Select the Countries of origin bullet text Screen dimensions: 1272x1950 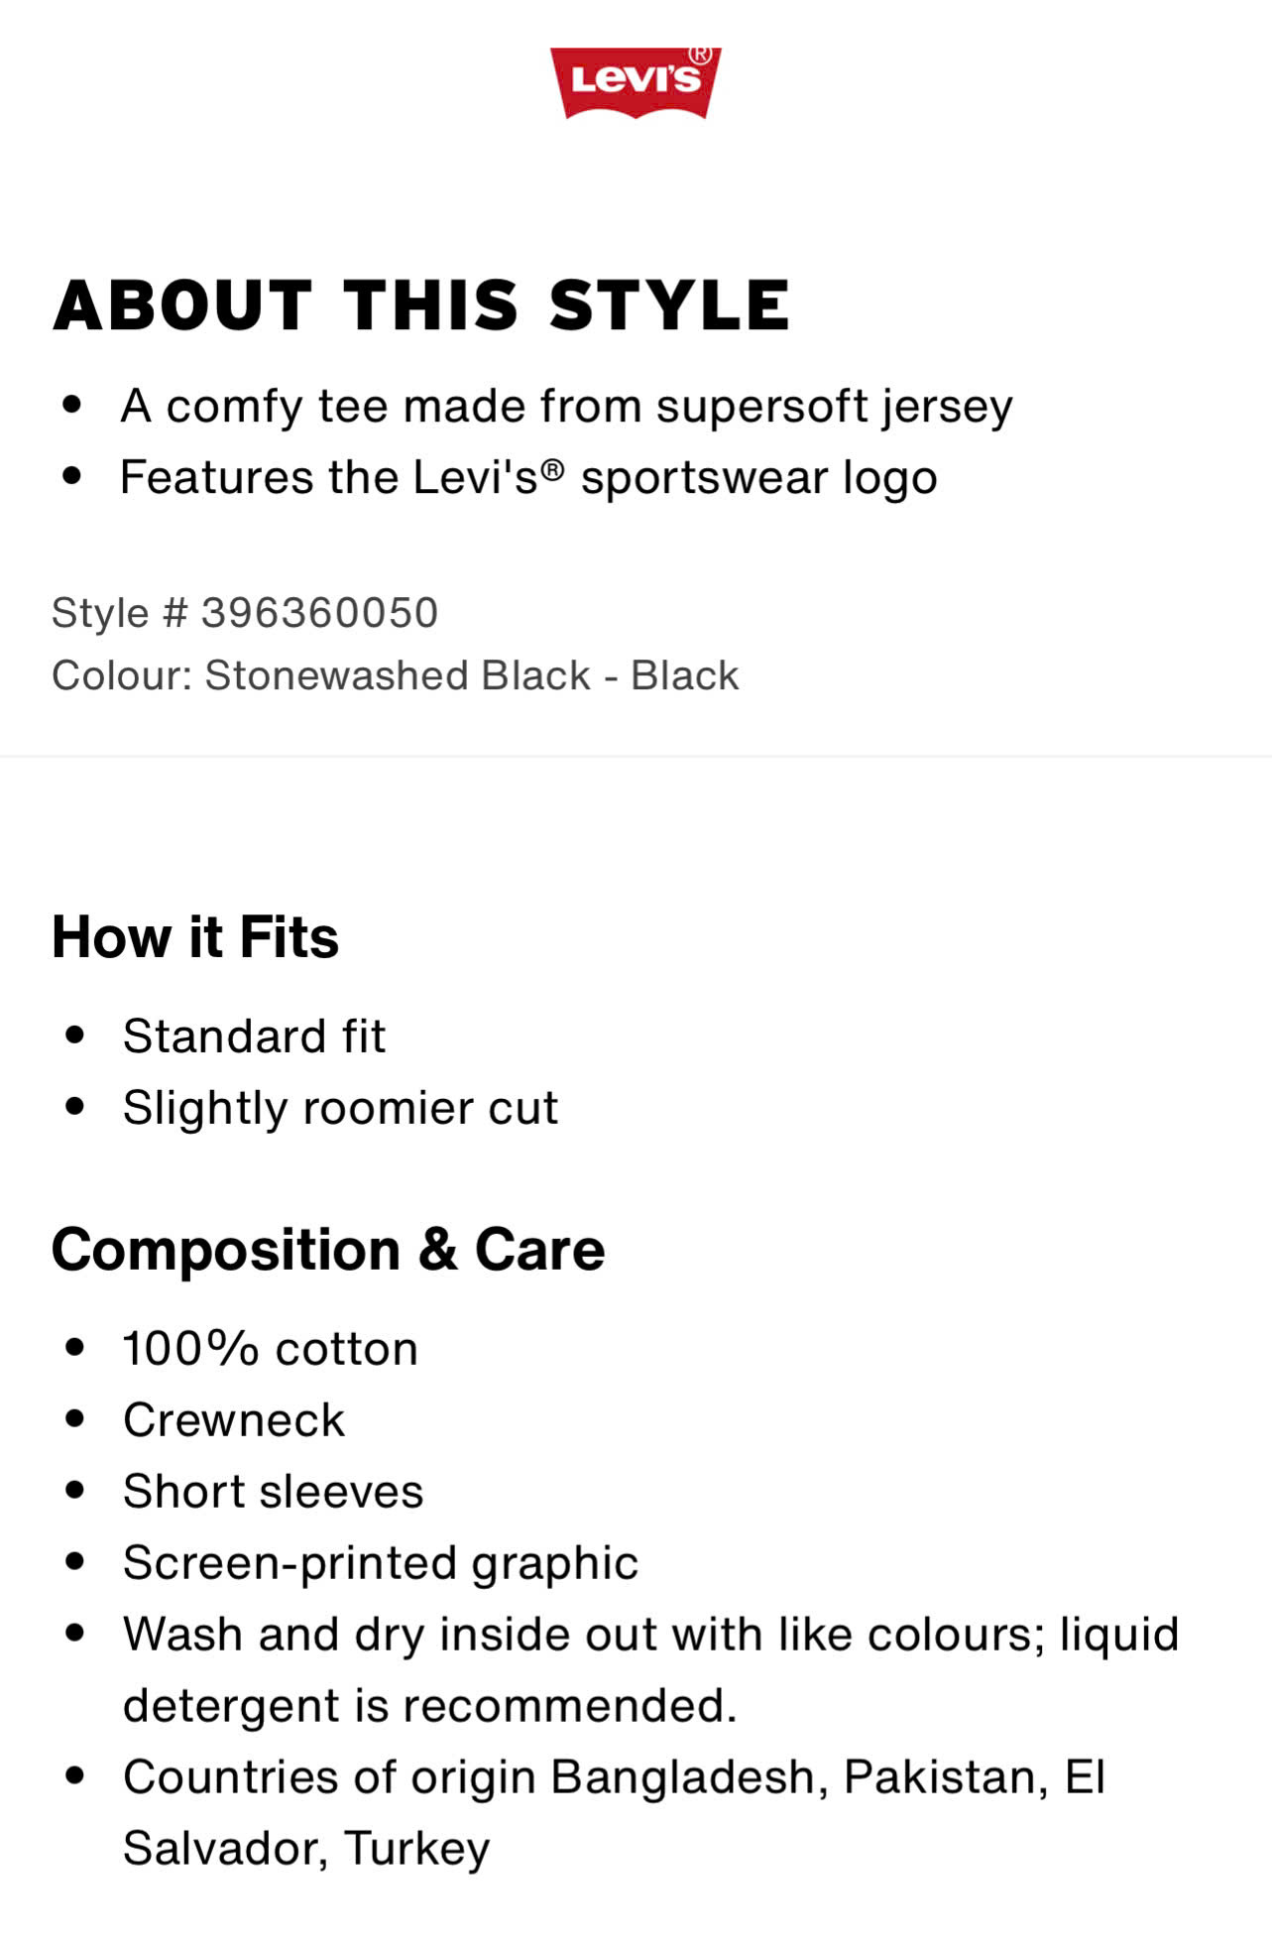pyautogui.click(x=615, y=1777)
